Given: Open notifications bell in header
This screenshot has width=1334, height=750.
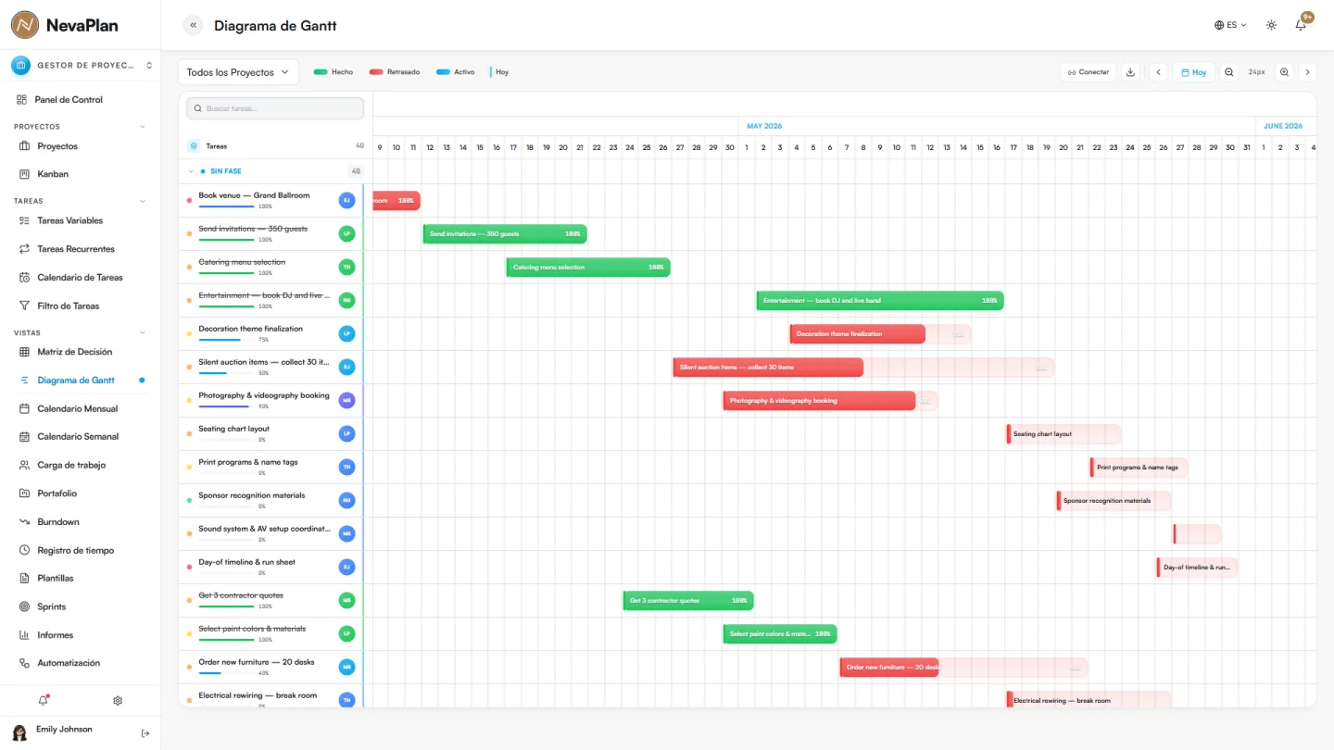Looking at the screenshot, I should (x=1301, y=25).
